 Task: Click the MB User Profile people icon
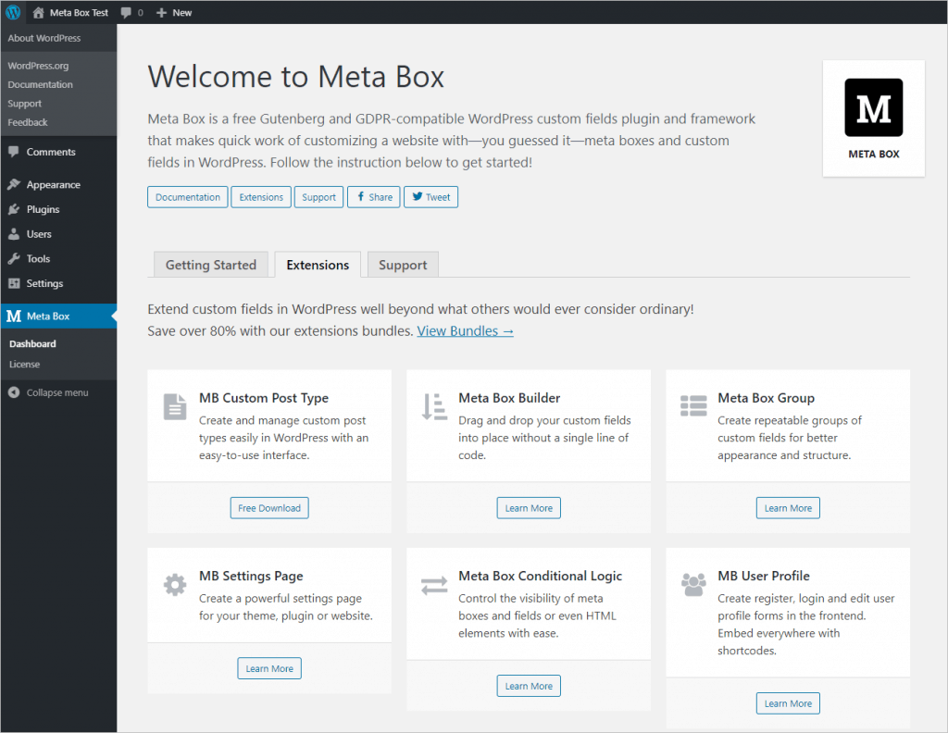point(693,584)
